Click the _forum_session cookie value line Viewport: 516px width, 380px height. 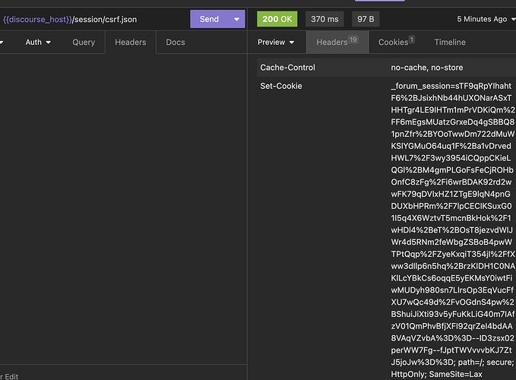pyautogui.click(x=451, y=86)
